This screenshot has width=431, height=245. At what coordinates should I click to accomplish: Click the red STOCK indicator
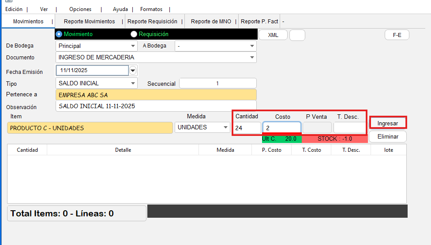pyautogui.click(x=335, y=139)
